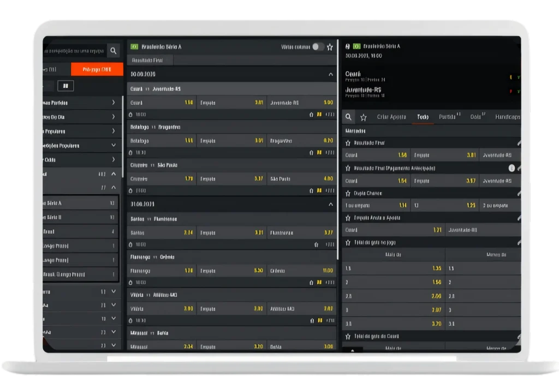Favorite the Brasileirão Série A league star
Image resolution: width=559 pixels, height=388 pixels.
pyautogui.click(x=330, y=47)
